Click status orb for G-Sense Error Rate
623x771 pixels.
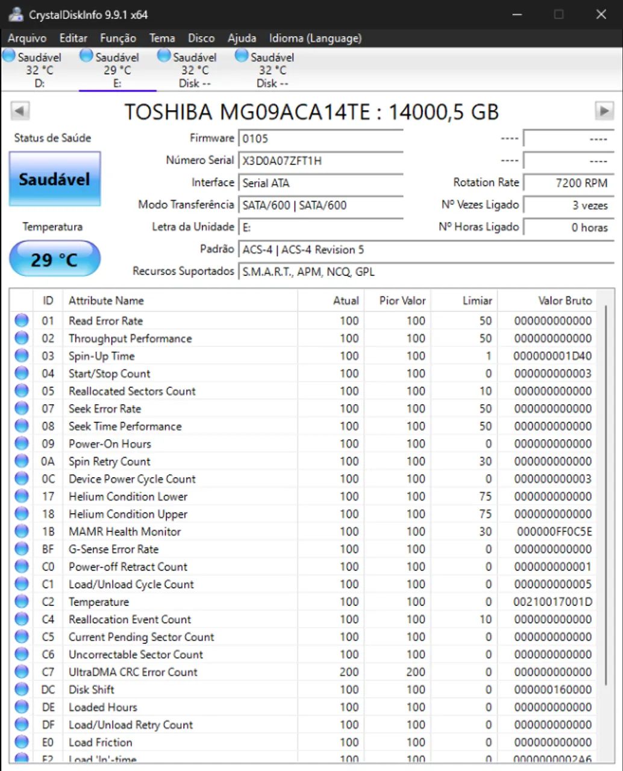click(x=22, y=548)
